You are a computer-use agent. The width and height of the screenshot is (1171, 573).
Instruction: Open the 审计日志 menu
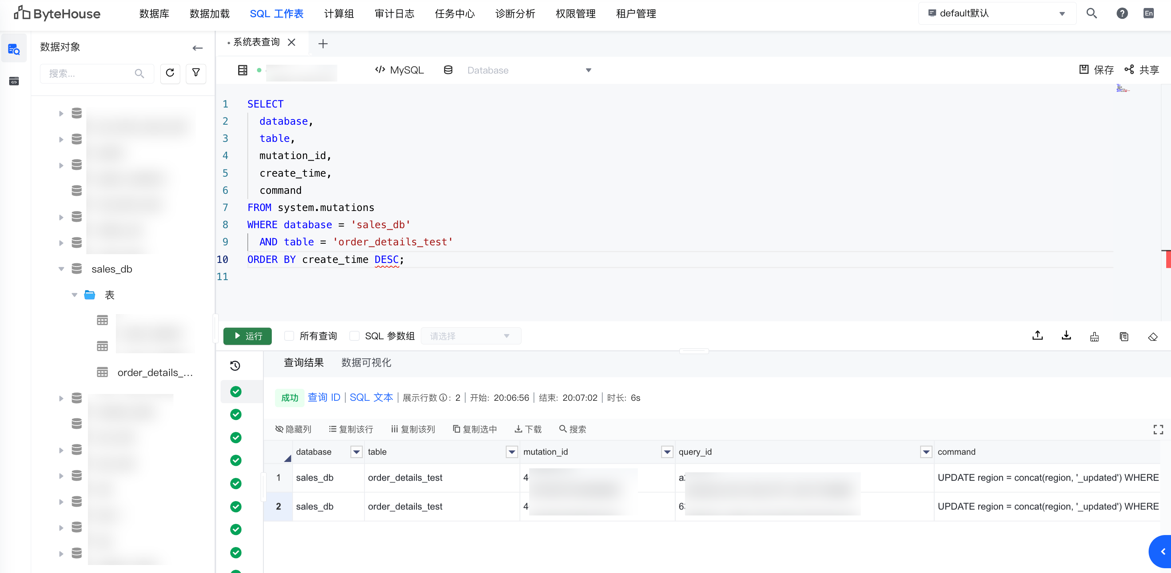(x=394, y=14)
